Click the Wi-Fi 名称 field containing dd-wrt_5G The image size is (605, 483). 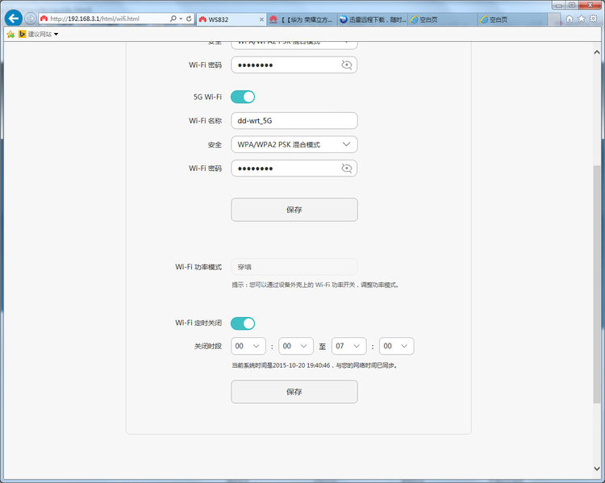click(294, 120)
